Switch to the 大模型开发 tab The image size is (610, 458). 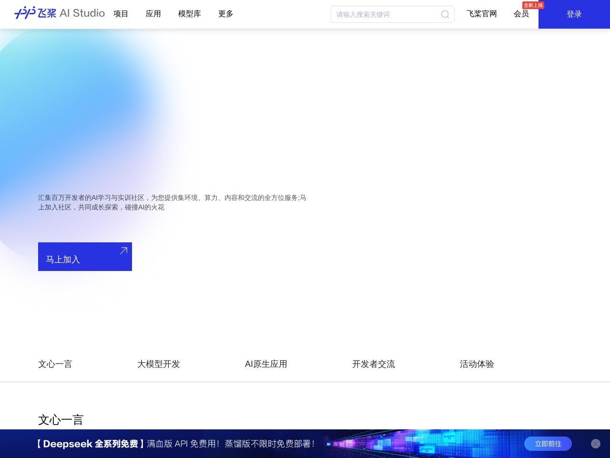pos(159,364)
